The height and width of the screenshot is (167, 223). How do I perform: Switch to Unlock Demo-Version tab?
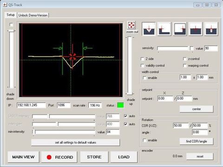coord(33,15)
